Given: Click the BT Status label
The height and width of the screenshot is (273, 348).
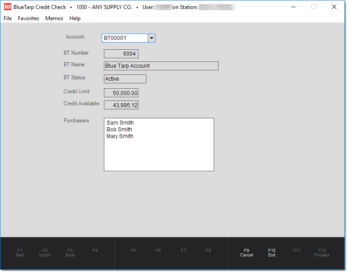Looking at the screenshot, I should (x=75, y=78).
